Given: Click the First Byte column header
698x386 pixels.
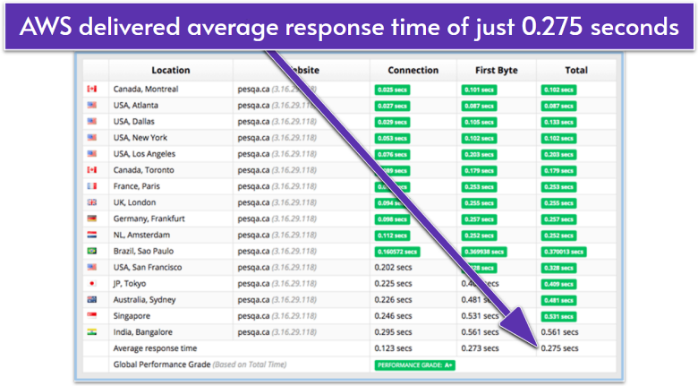Looking at the screenshot, I should 497,70.
